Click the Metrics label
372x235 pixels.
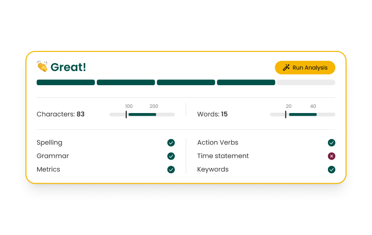point(48,169)
